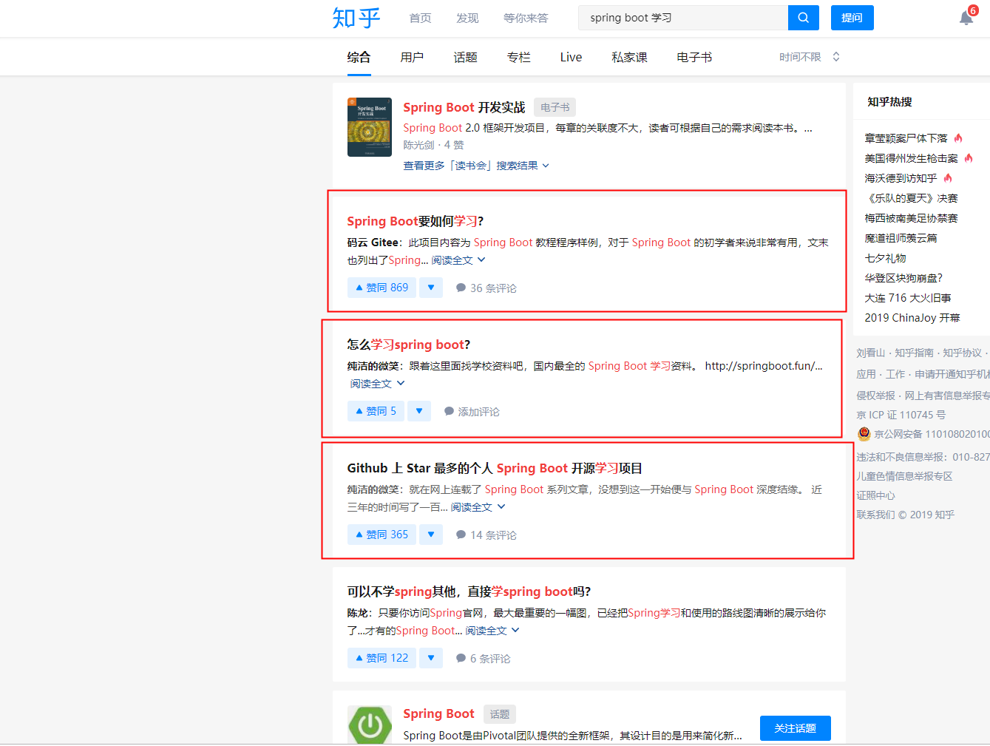Open hot search 华登区块狗崩盘?
The image size is (990, 746).
pos(903,278)
